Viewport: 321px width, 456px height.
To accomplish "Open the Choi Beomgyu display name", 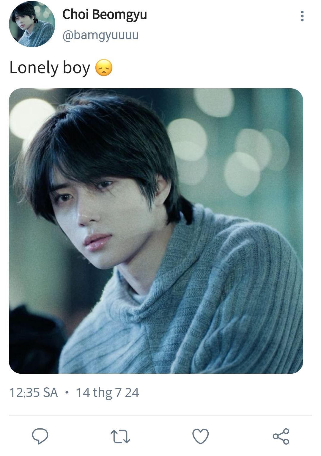I will coord(105,14).
